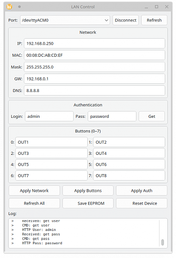Screen dimensions: 176x258
Task: Click the Reset Device button
Action: 142,203
